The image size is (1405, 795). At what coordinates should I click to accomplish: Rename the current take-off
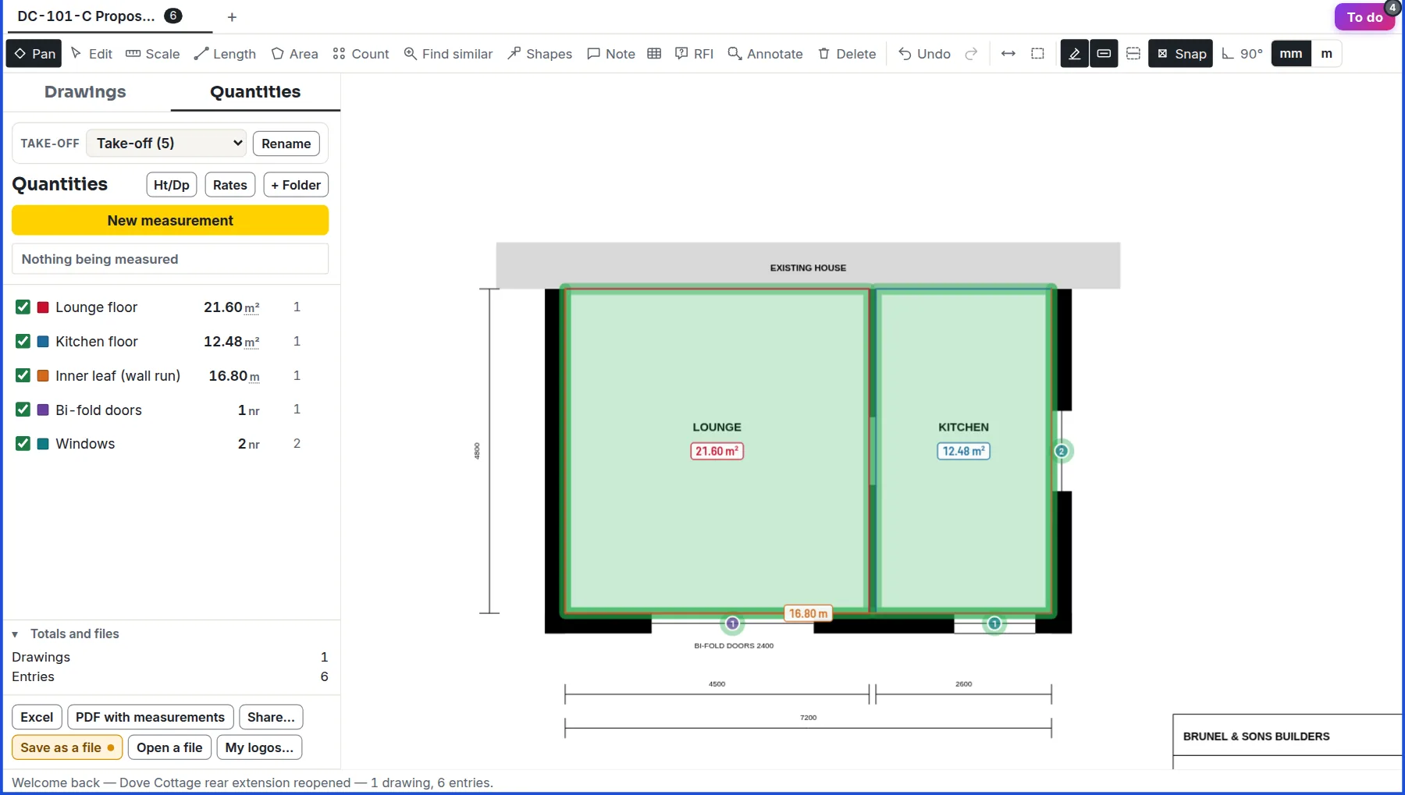tap(286, 144)
